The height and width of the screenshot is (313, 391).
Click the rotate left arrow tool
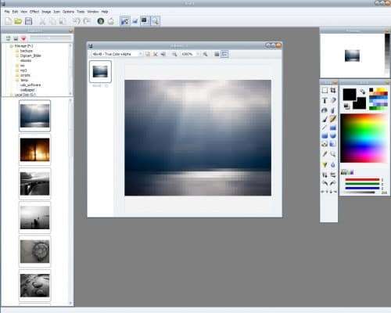point(325,183)
